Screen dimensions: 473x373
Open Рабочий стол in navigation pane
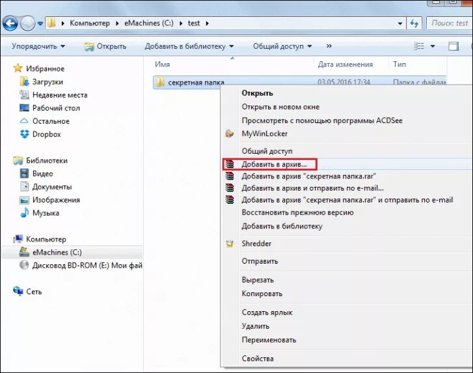pyautogui.click(x=50, y=108)
